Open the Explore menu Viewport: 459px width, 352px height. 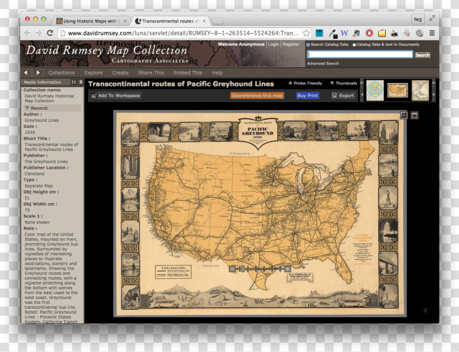tap(93, 73)
